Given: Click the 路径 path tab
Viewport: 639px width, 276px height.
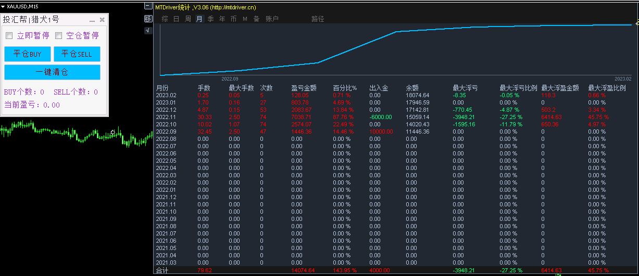Looking at the screenshot, I should (318, 19).
